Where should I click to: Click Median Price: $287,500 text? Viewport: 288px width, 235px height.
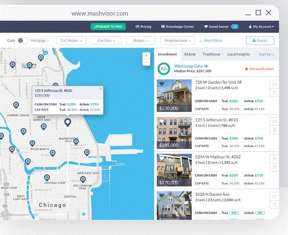(x=193, y=71)
